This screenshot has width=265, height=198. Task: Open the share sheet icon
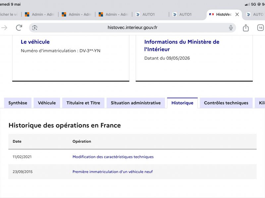[x=246, y=28]
